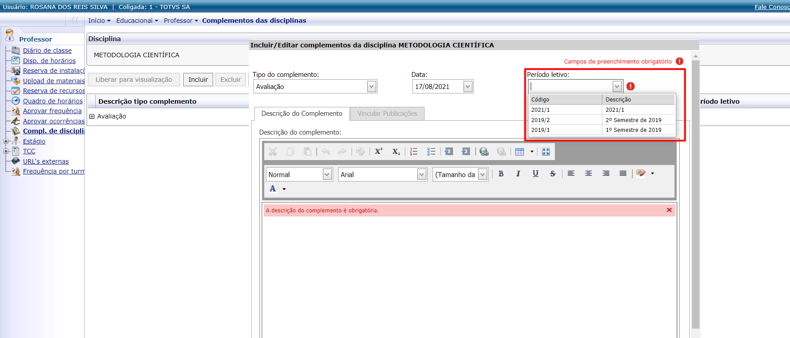Click the font color A icon
The image size is (790, 338).
pyautogui.click(x=273, y=189)
